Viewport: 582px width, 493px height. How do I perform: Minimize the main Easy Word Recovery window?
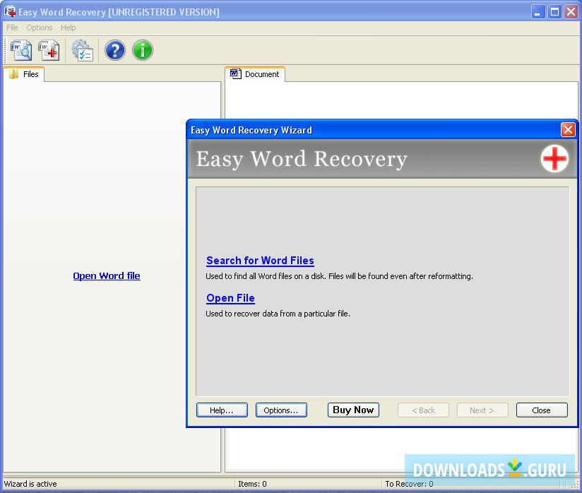pos(538,12)
